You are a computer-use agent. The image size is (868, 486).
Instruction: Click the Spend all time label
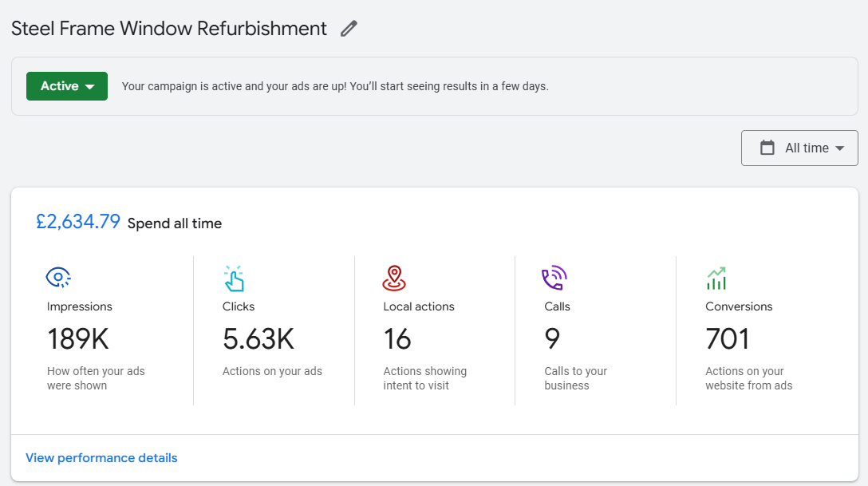click(175, 223)
